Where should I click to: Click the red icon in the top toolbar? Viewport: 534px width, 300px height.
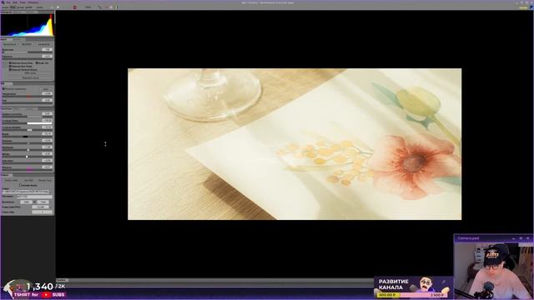(74, 7)
